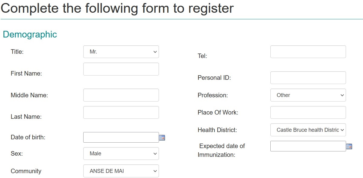Click the Demographic section heading
The width and height of the screenshot is (363, 178).
point(30,34)
